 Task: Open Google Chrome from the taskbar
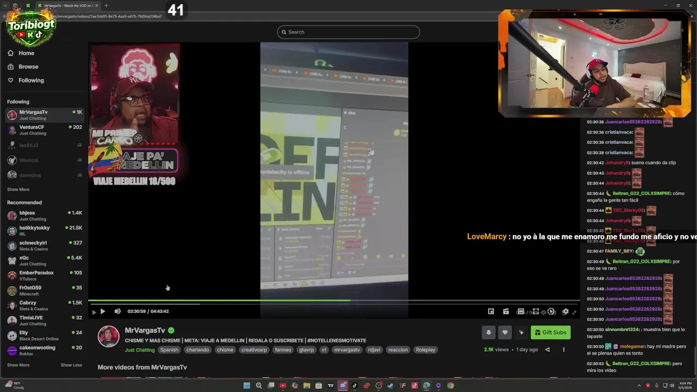click(x=450, y=385)
